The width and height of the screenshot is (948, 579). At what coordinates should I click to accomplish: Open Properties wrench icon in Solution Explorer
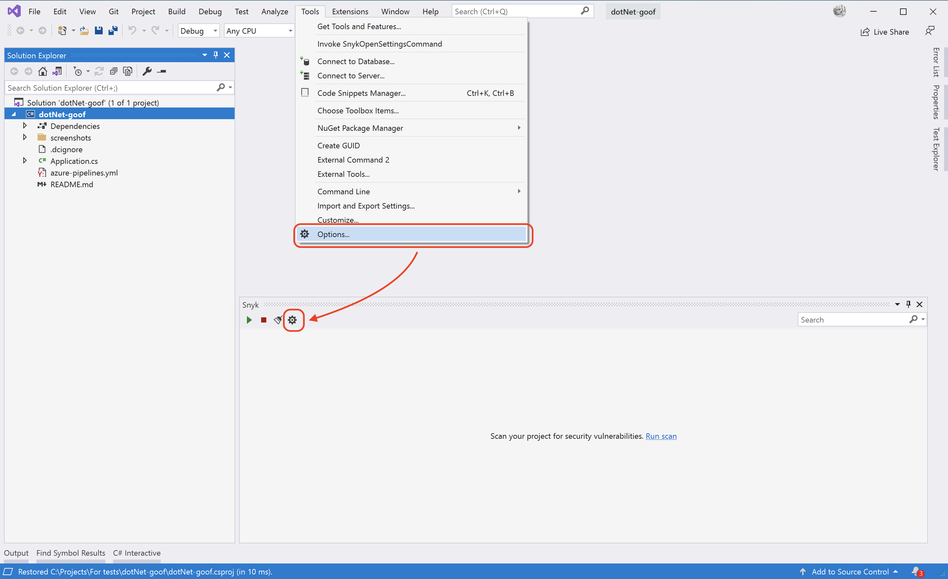pos(147,71)
